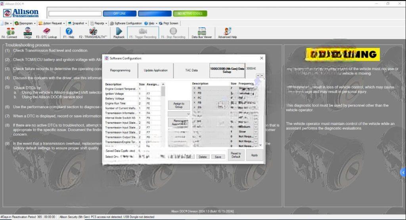
Task: Open the Data Bus Viewer
Action: 202,33
